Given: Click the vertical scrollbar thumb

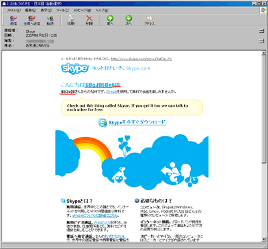Looking at the screenshot, I should pos(264,109).
